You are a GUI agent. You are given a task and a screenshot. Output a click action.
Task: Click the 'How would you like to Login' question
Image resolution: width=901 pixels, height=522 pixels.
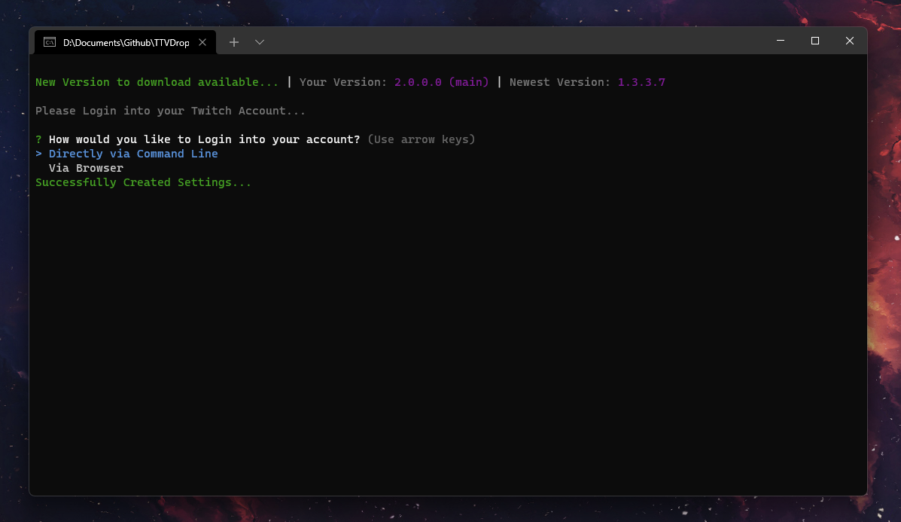204,139
